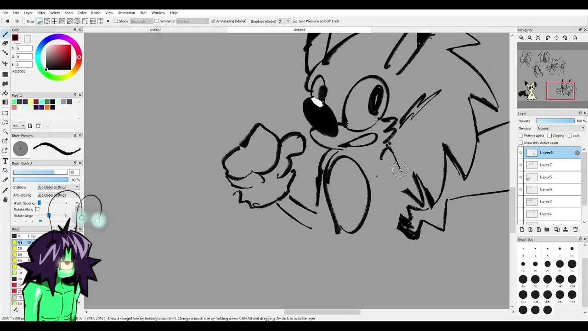The width and height of the screenshot is (588, 331).
Task: Add a new layer in Layer panel
Action: [522, 229]
